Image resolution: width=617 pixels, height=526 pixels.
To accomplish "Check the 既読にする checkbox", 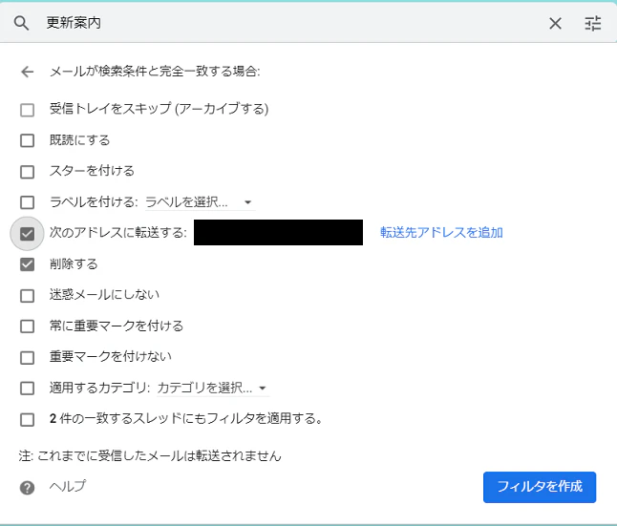I will coord(27,140).
